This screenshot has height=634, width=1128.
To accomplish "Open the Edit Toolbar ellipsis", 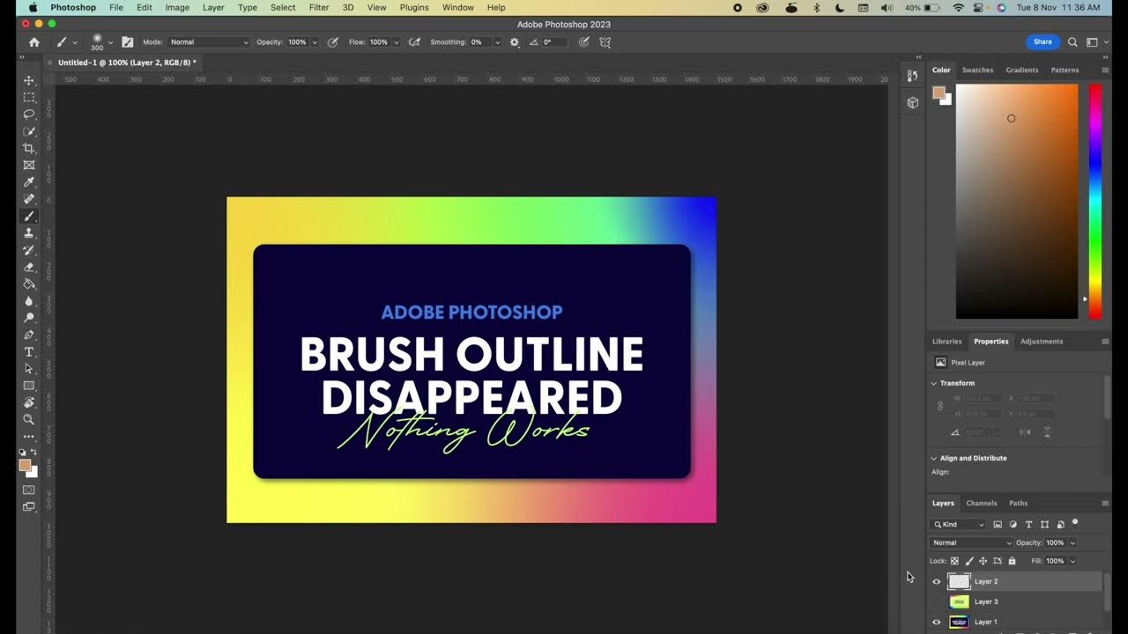I will [29, 437].
